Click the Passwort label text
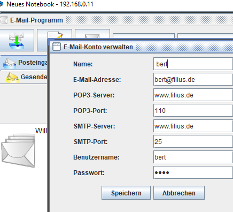The width and height of the screenshot is (233, 212). [89, 173]
